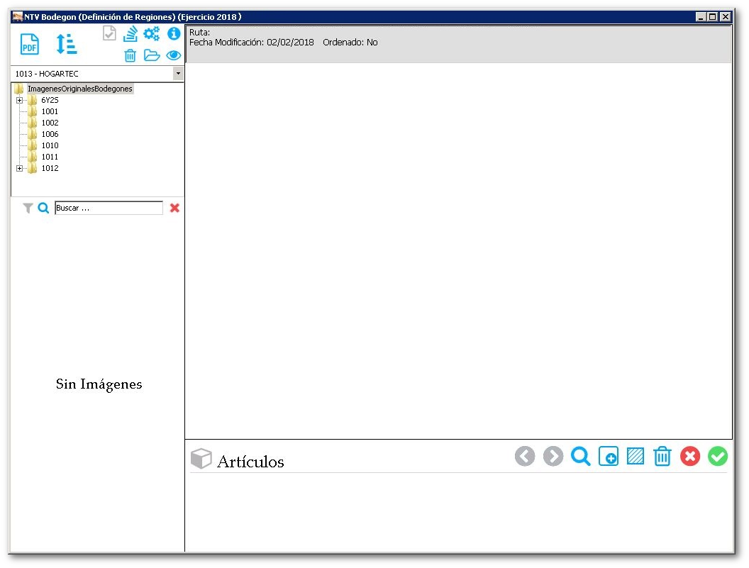Select the 1002 folder
The image size is (749, 568).
[x=50, y=123]
